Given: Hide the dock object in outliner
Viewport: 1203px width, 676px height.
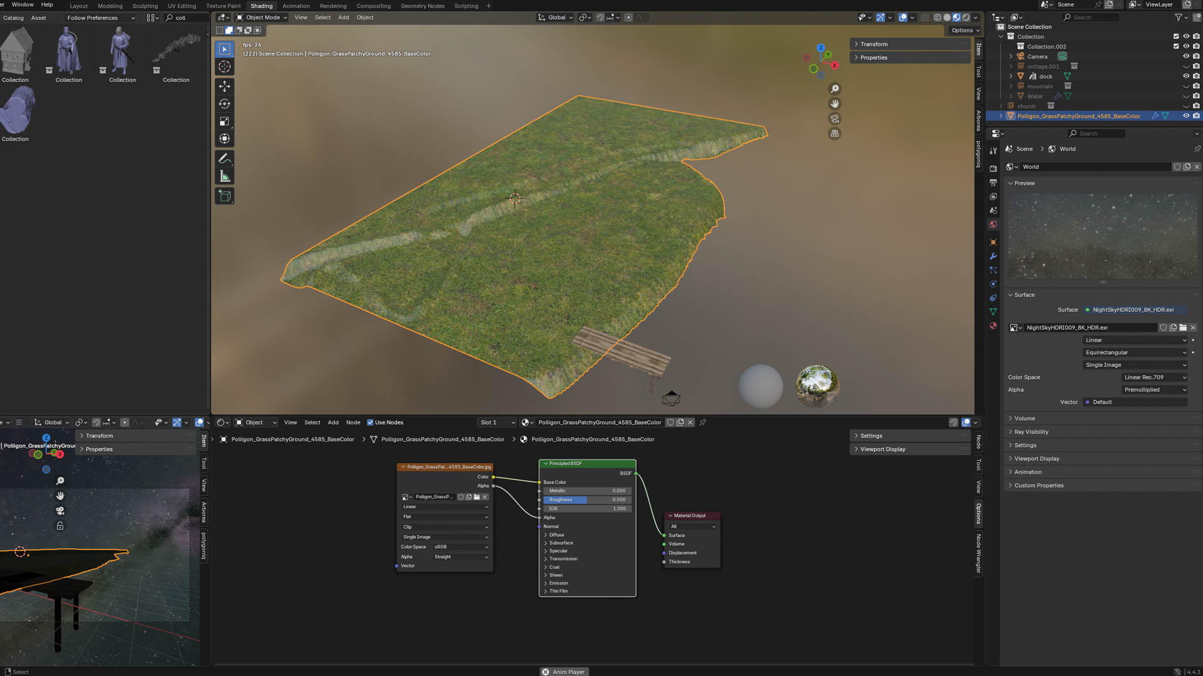Looking at the screenshot, I should tap(1185, 76).
